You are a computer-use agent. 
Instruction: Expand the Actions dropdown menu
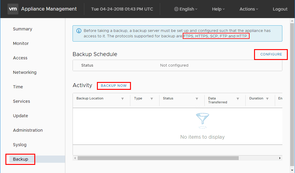[x=249, y=9]
